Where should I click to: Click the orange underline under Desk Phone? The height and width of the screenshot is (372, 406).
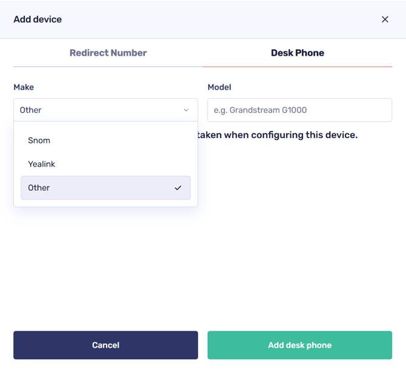(x=297, y=66)
